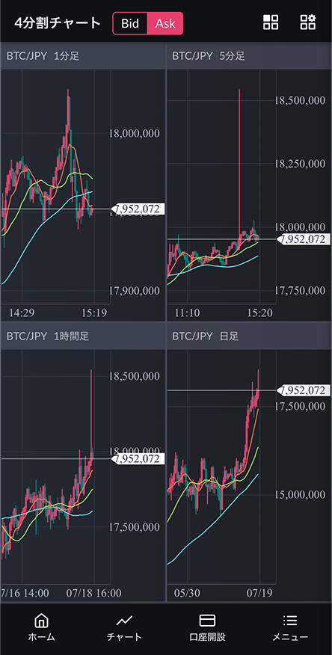Tap the Home house icon

coord(41,621)
